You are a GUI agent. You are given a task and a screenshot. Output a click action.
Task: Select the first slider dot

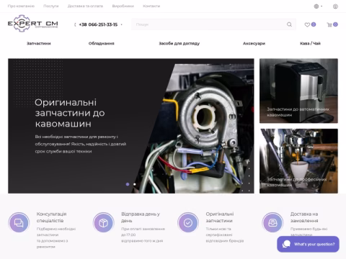pos(128,184)
